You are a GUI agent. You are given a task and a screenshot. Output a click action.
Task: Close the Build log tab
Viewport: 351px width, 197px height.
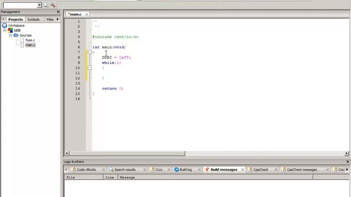(200, 170)
